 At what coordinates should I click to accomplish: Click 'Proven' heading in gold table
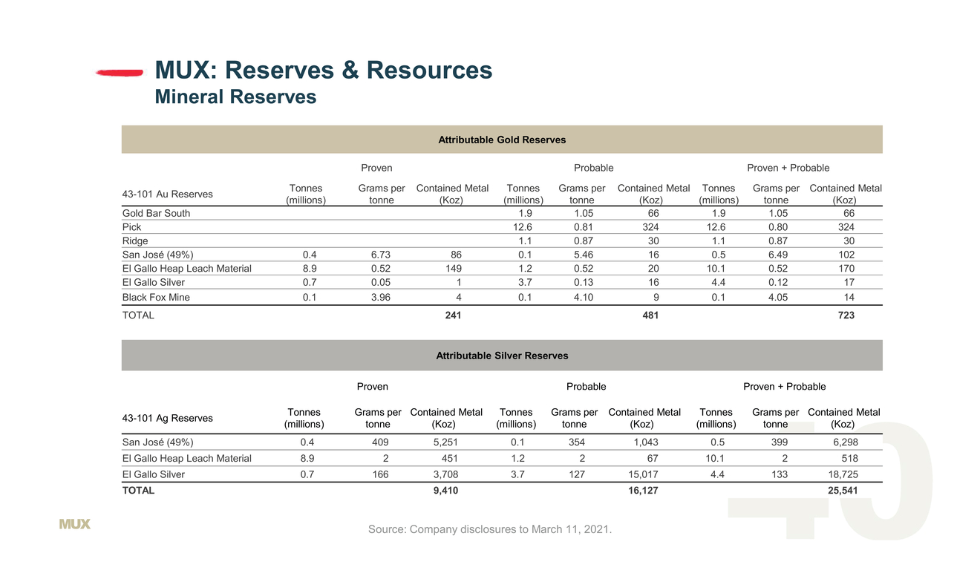(376, 168)
